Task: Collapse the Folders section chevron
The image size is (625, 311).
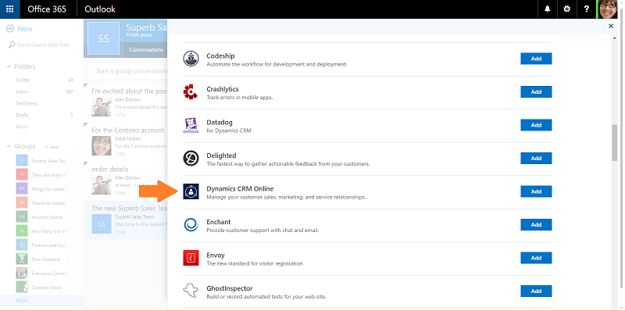Action: click(9, 66)
